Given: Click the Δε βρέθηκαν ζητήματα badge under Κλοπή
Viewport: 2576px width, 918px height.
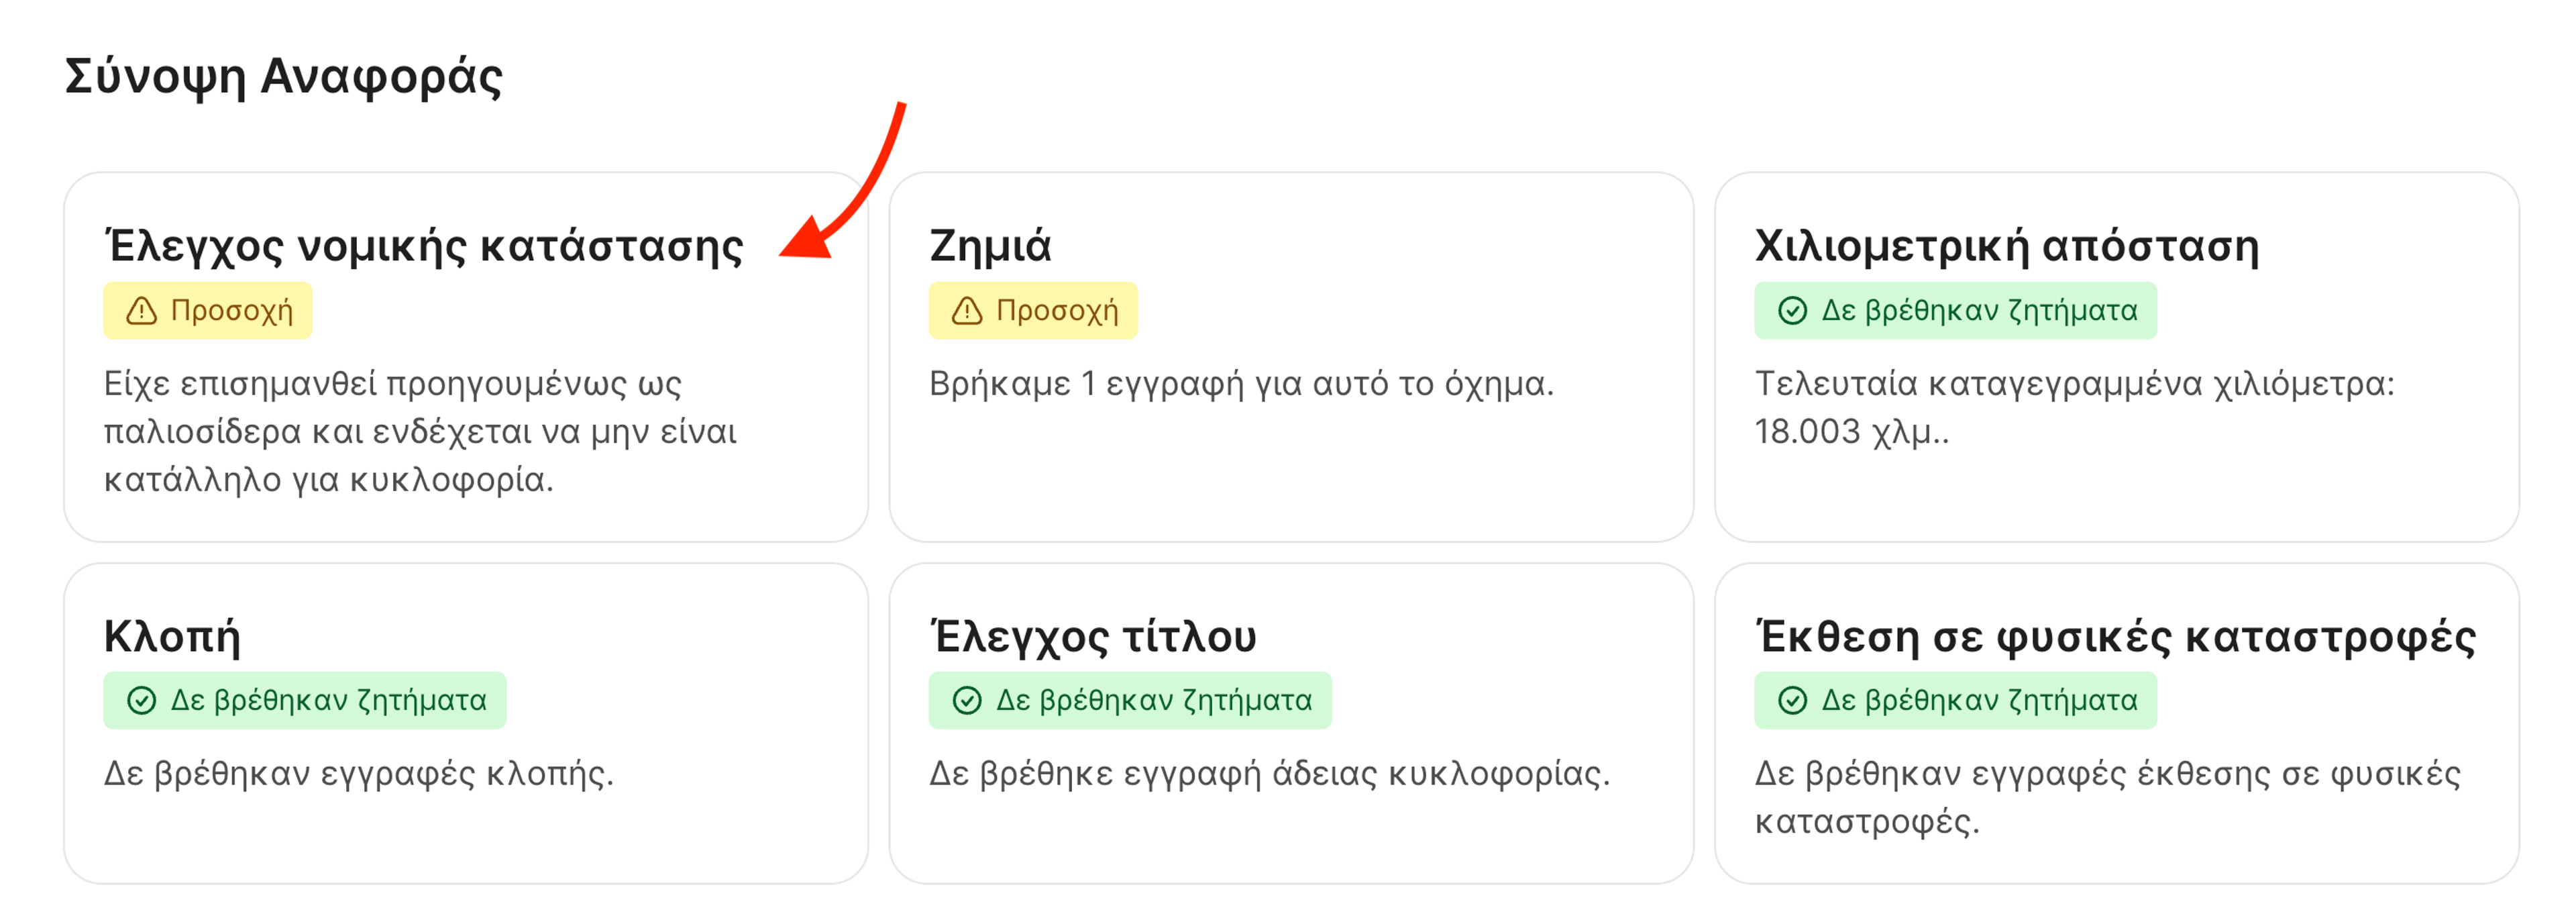Looking at the screenshot, I should [305, 700].
